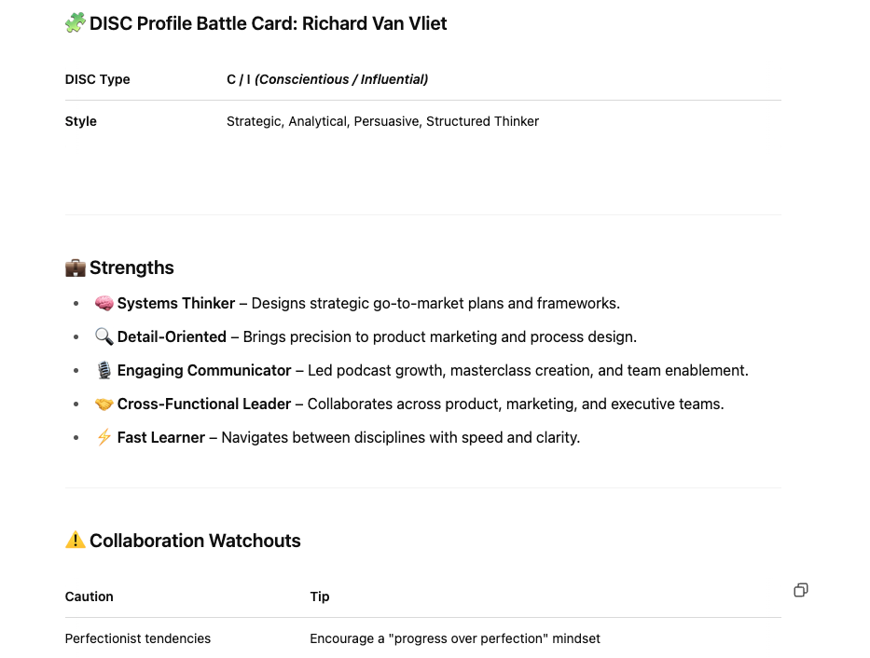
Task: Select the Strengths section heading
Action: [131, 267]
